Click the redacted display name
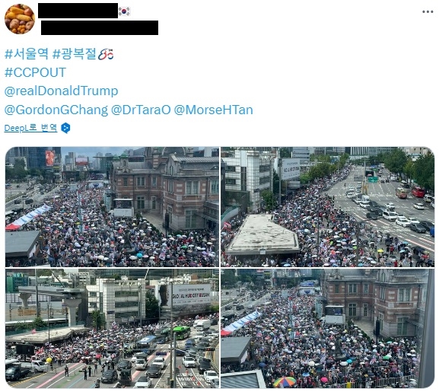The width and height of the screenshot is (439, 392). pos(78,11)
